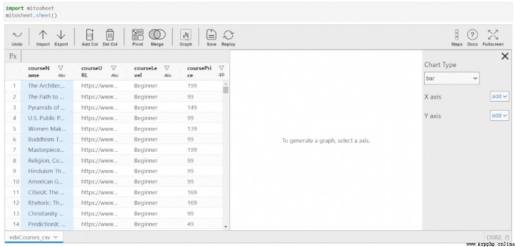Open filter for courseLevel column

pyautogui.click(x=167, y=68)
